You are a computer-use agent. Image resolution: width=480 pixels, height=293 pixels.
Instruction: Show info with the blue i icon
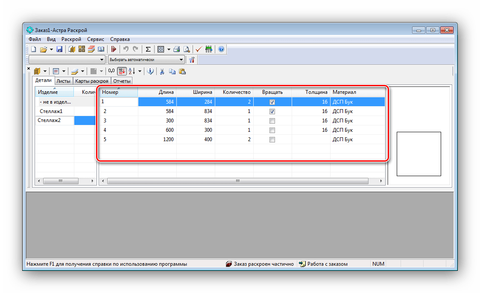pos(150,71)
